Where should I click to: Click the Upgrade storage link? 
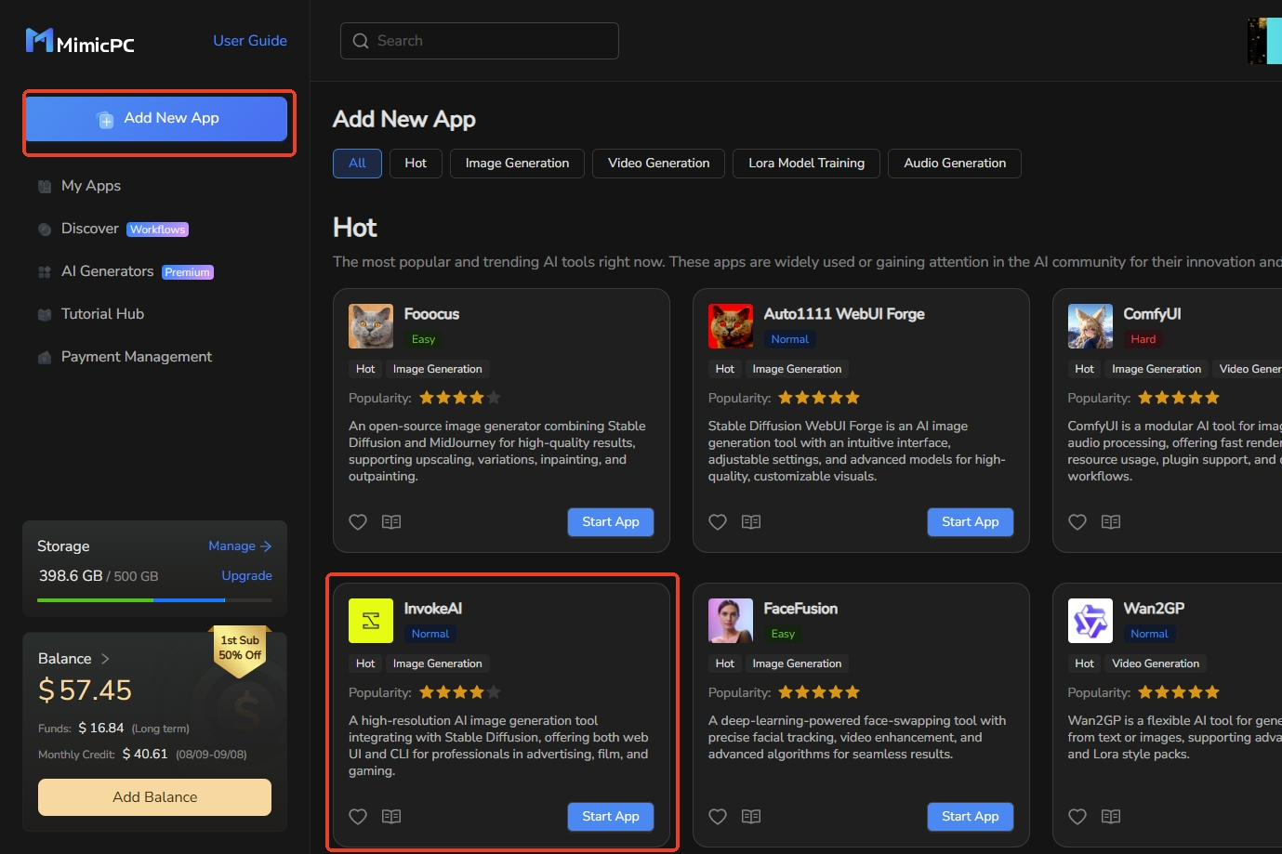pos(247,576)
